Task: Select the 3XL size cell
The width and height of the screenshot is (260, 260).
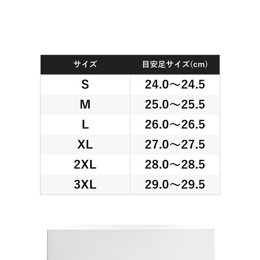Action: [85, 185]
